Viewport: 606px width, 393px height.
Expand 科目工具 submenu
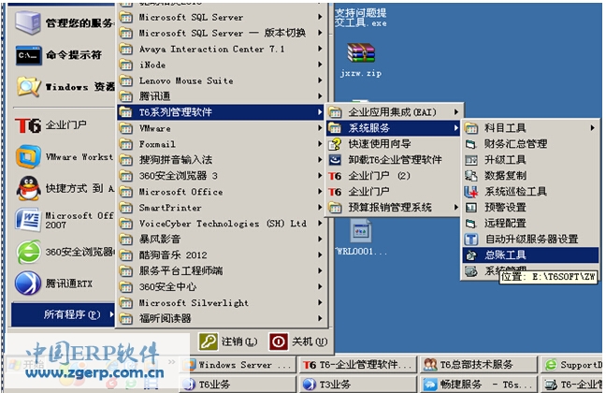(530, 128)
